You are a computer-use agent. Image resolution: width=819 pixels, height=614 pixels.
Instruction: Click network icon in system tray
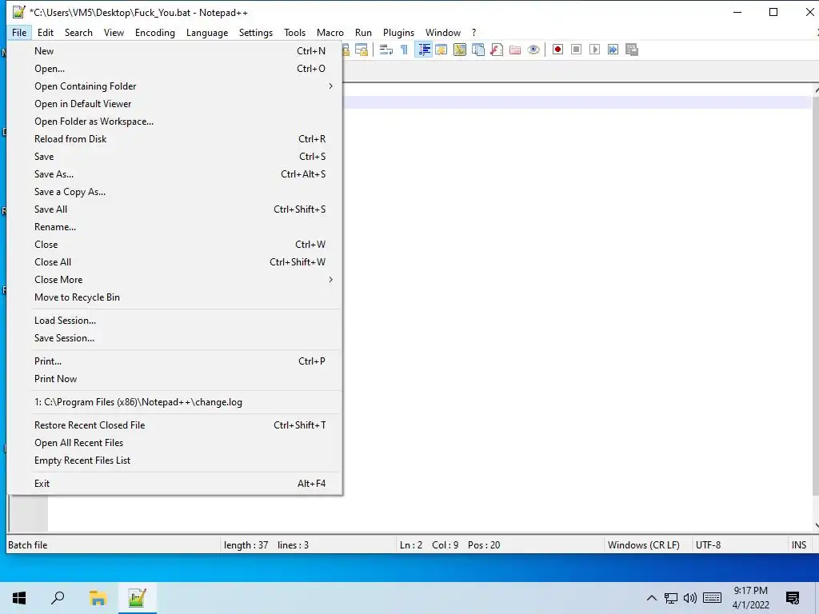[671, 598]
